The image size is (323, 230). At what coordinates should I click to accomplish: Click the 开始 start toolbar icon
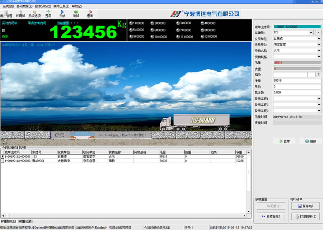point(62,14)
